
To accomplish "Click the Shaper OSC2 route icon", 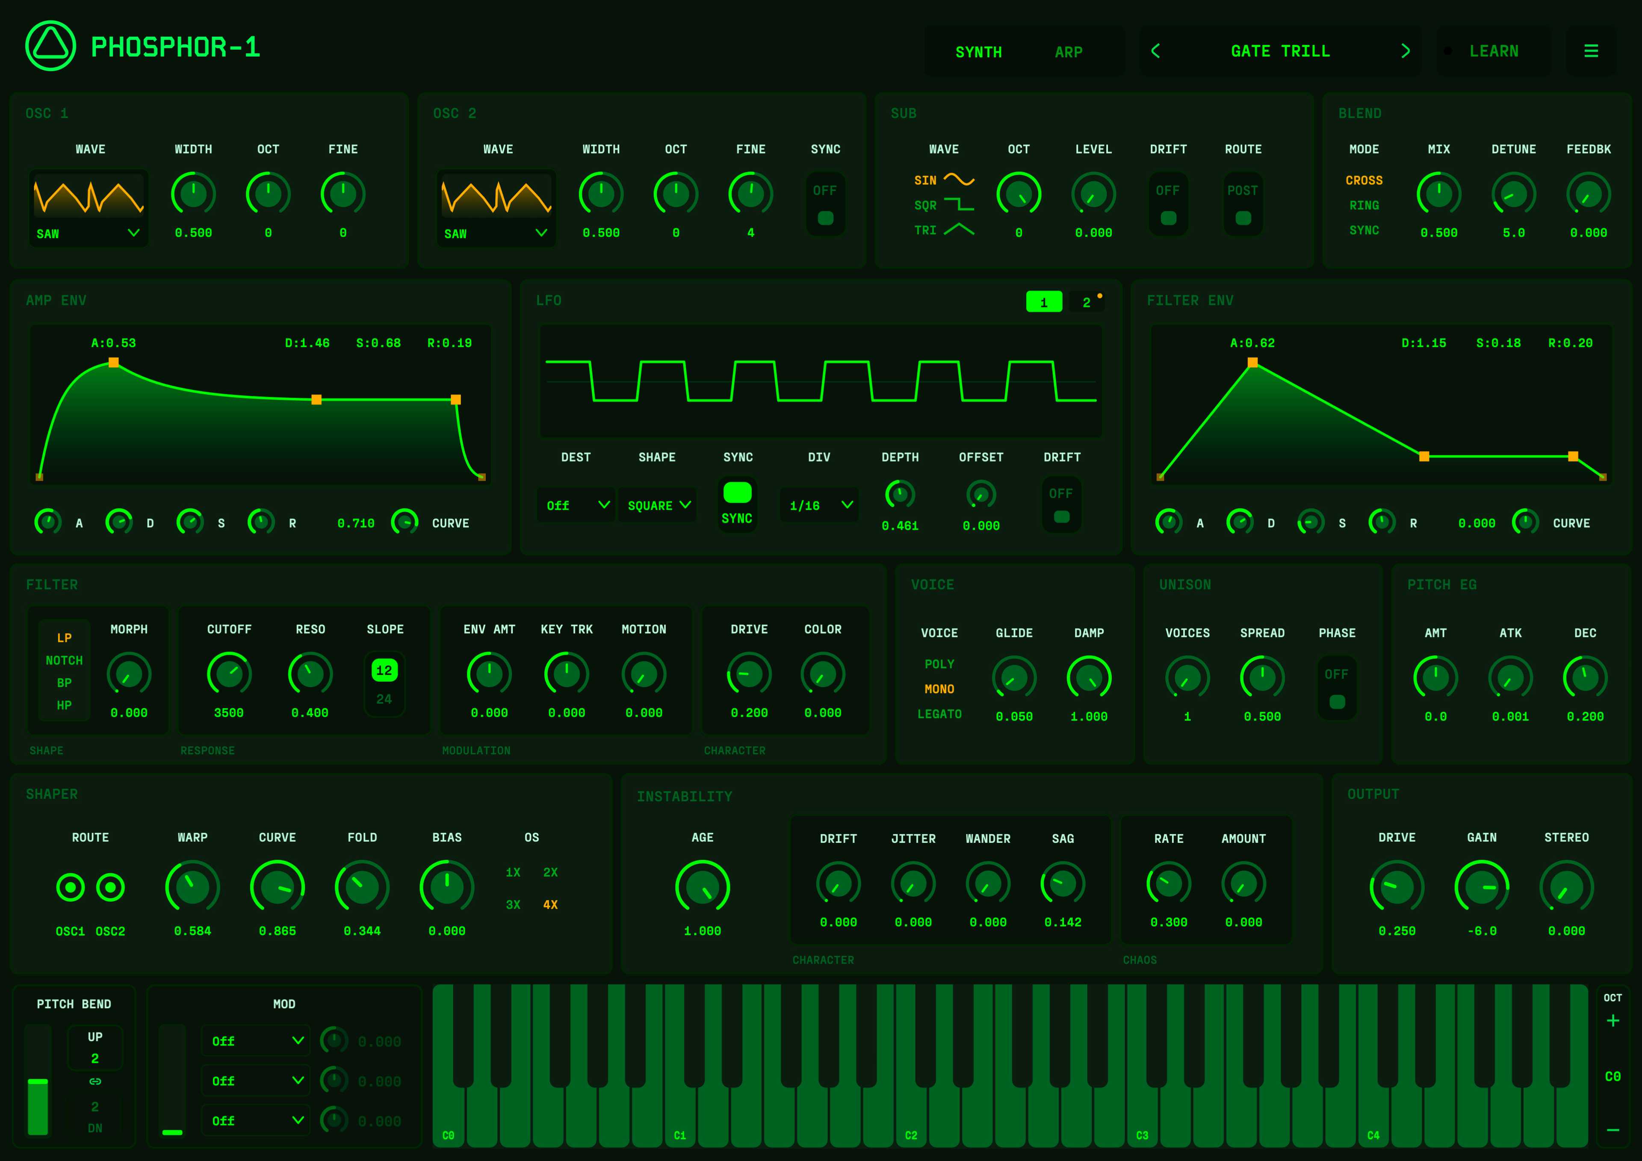I will tap(110, 888).
